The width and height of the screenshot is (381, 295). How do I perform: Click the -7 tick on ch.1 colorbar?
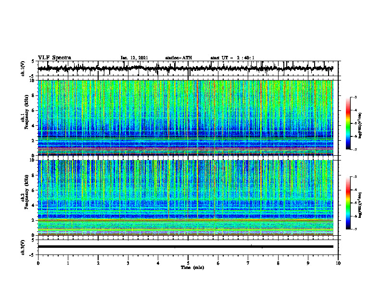point(355,149)
